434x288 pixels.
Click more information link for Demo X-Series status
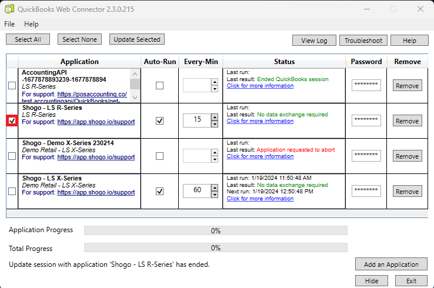click(260, 156)
